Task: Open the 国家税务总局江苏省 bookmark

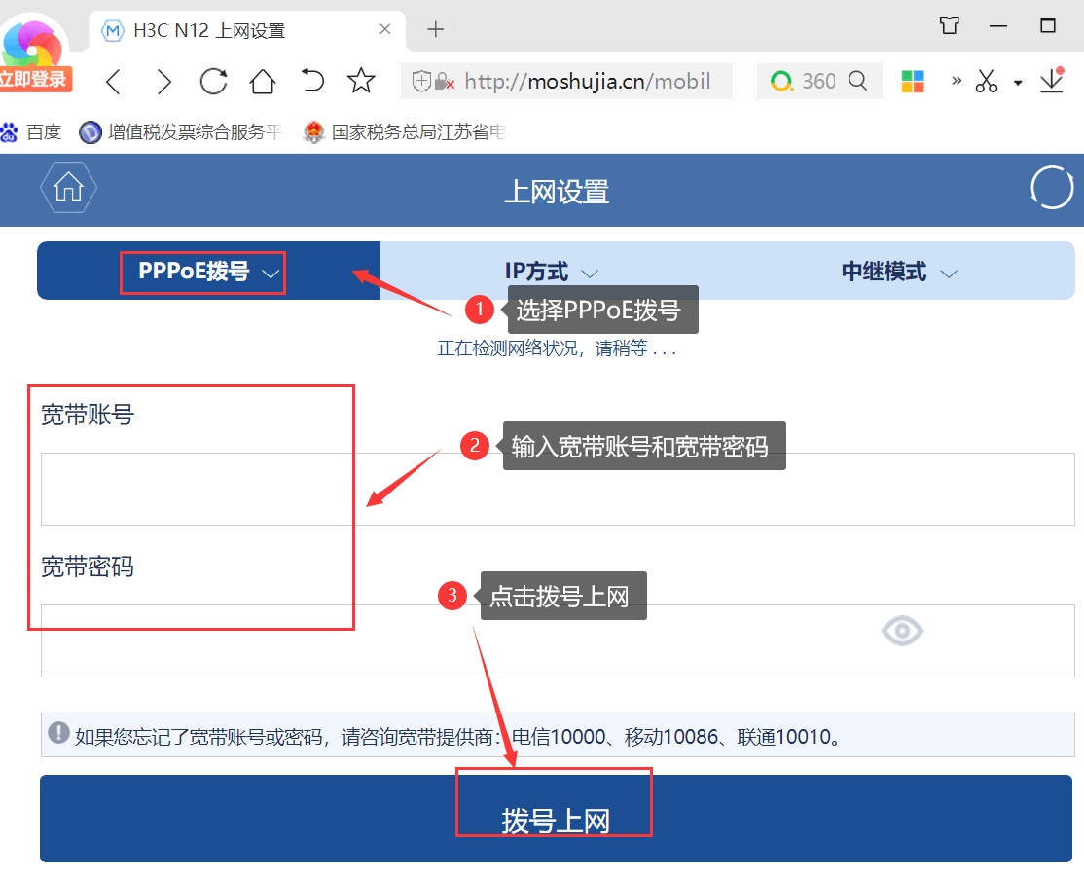Action: (x=405, y=132)
